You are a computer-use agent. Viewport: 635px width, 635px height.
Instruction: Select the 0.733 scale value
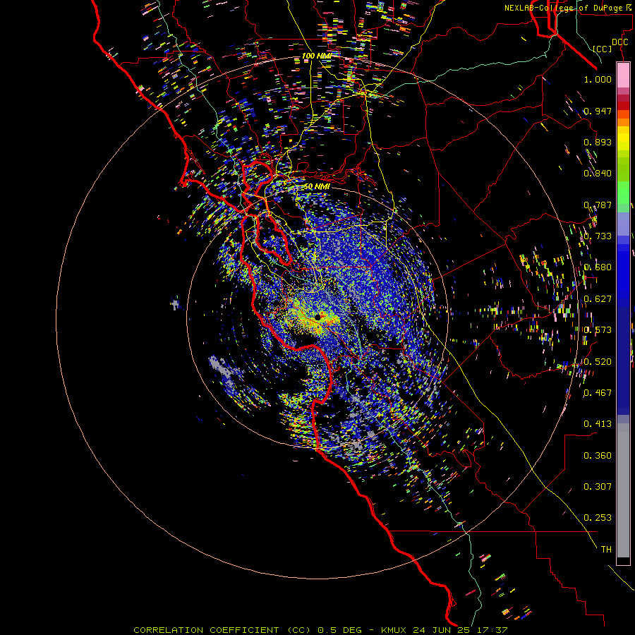598,236
